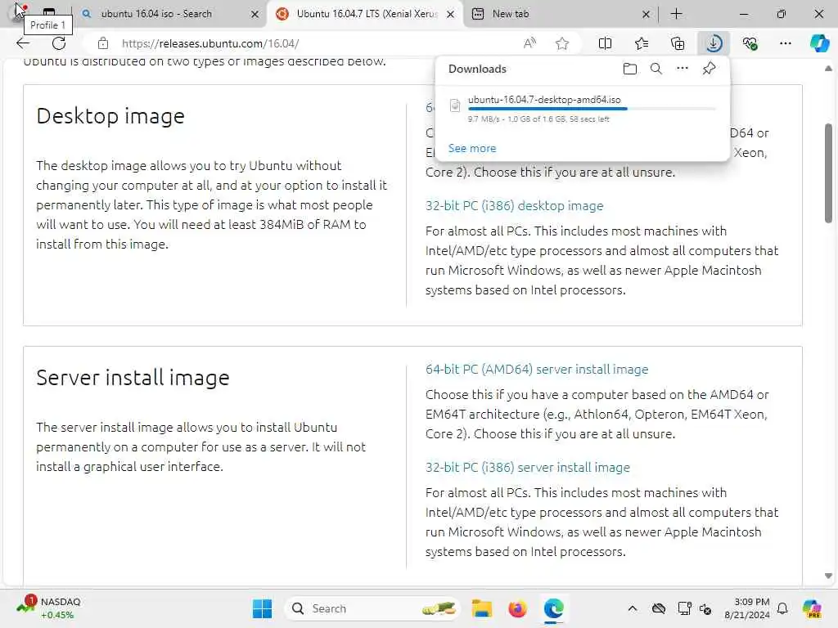Click the taskbar Search box
838x628 pixels.
(372, 608)
